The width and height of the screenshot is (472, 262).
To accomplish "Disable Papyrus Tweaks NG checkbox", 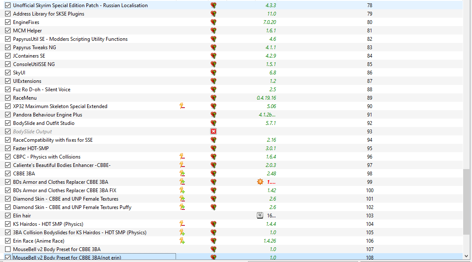I will (x=8, y=47).
